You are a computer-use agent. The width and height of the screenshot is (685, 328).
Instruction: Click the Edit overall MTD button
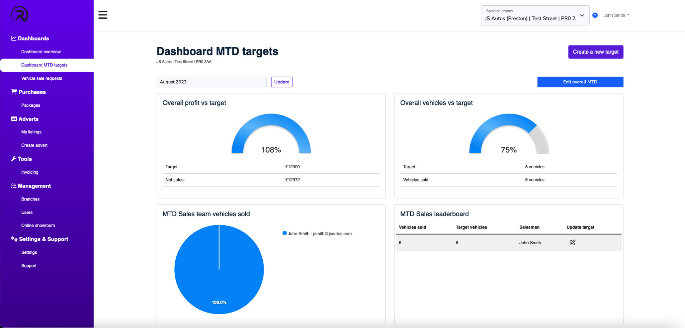[x=580, y=82]
